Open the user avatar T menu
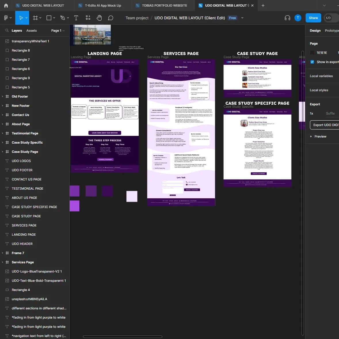 (298, 18)
